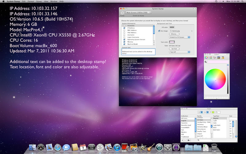Click the Text color swatch
246x154 pixels.
(172, 42)
